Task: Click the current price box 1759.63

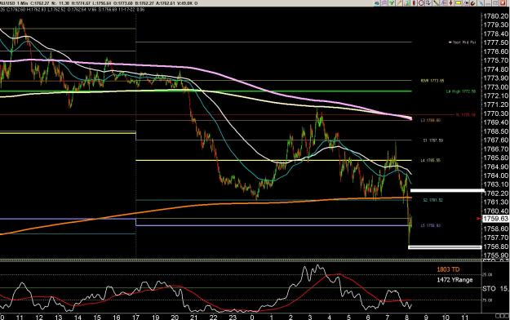Action: tap(495, 219)
